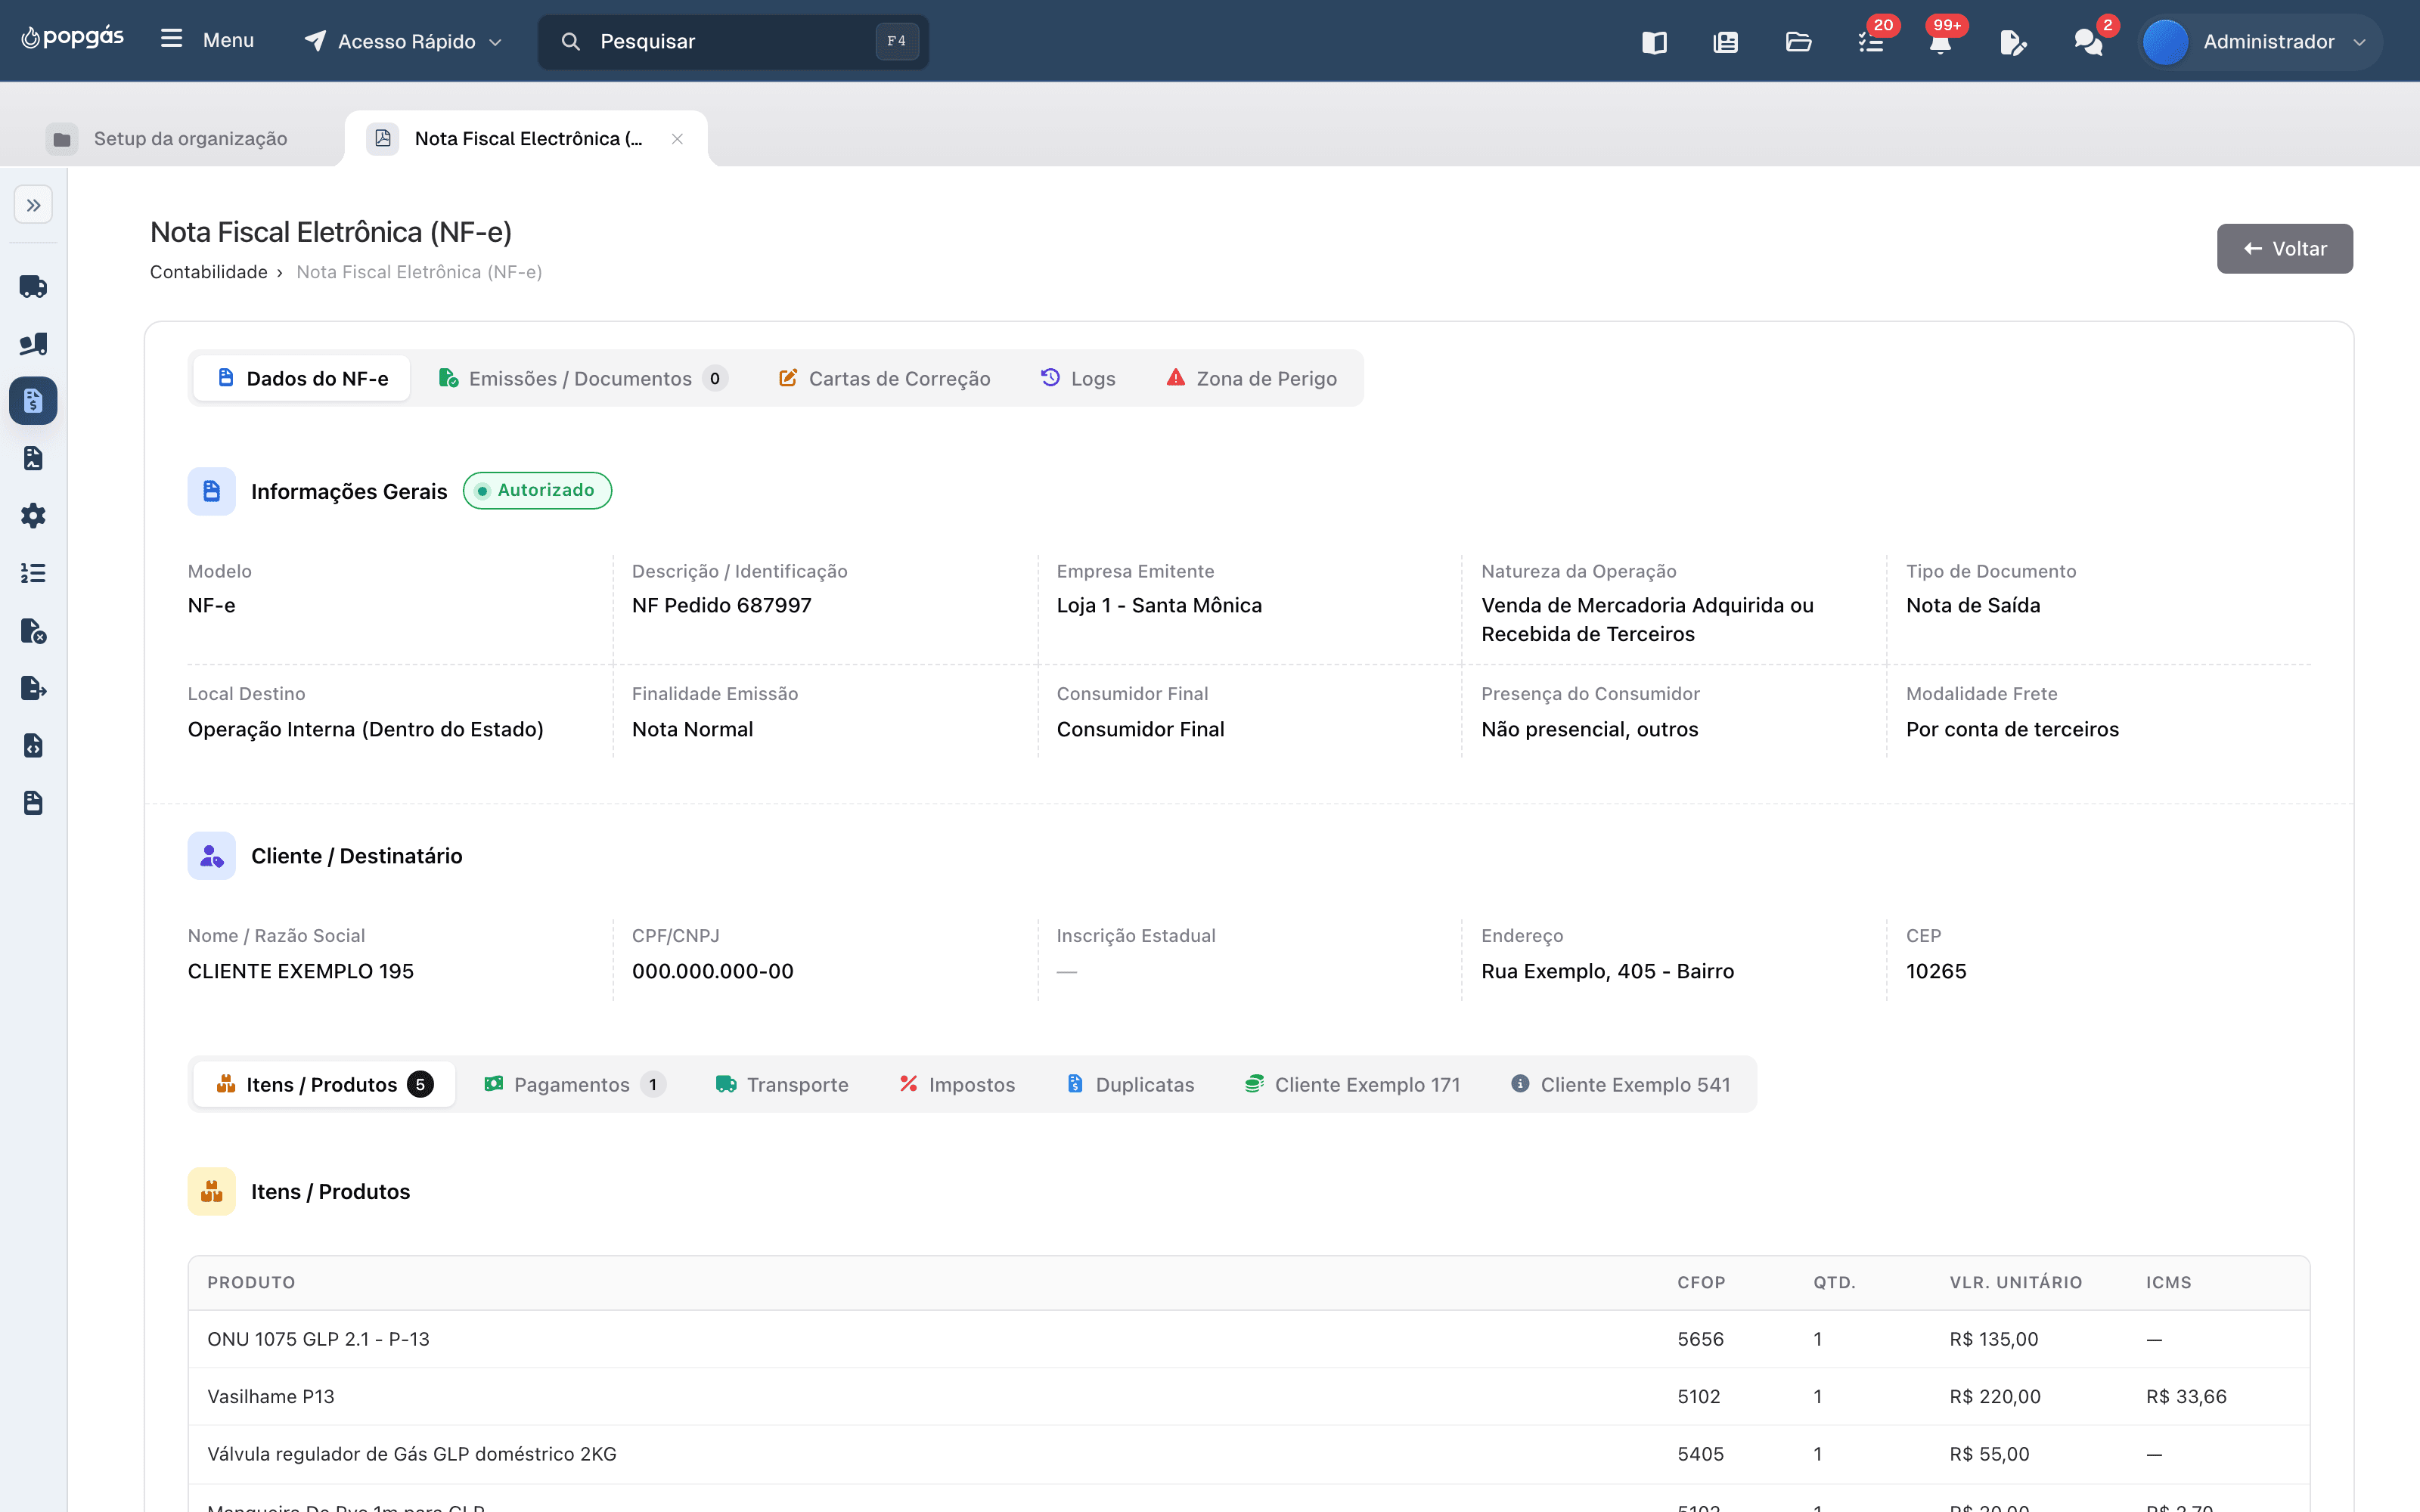The height and width of the screenshot is (1512, 2420).
Task: Click the CLIENTE EXEMPLO 195 name
Action: [x=301, y=971]
